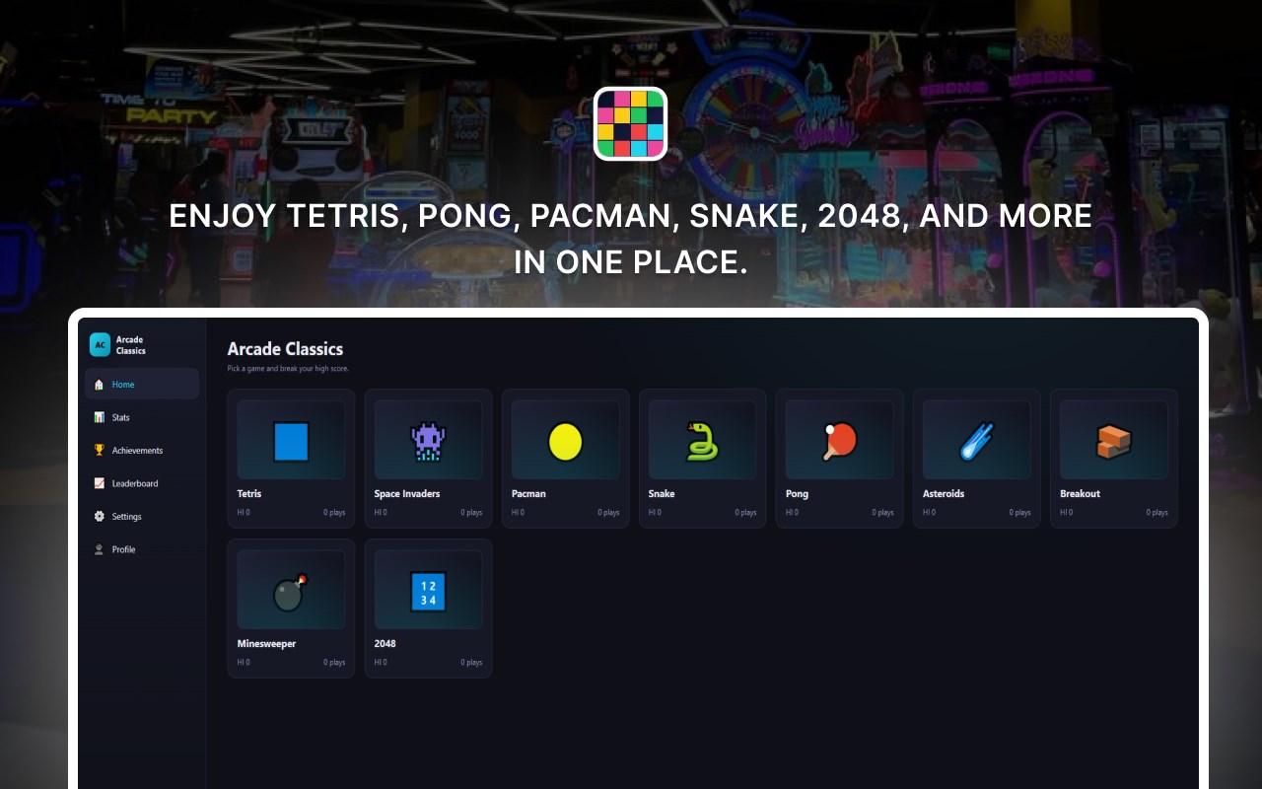Click the HI 0 score on Tetris card
The height and width of the screenshot is (789, 1262).
(x=244, y=513)
